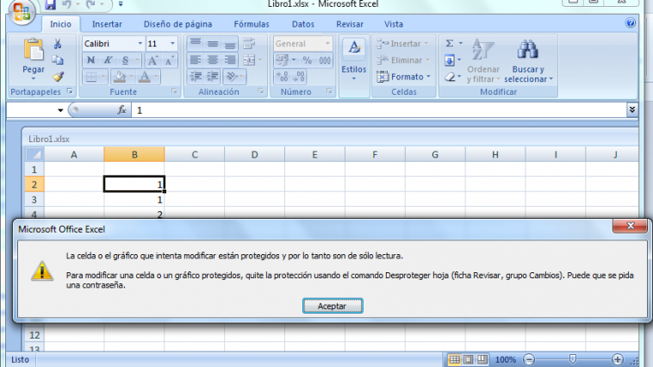This screenshot has width=653, height=367.
Task: Open the Vista tab
Action: click(394, 24)
